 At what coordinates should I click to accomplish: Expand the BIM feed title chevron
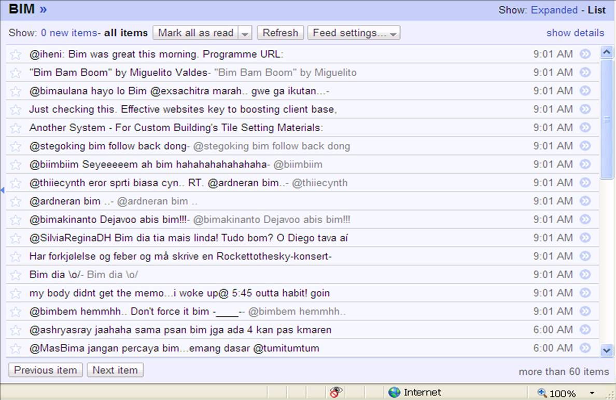pyautogui.click(x=43, y=9)
